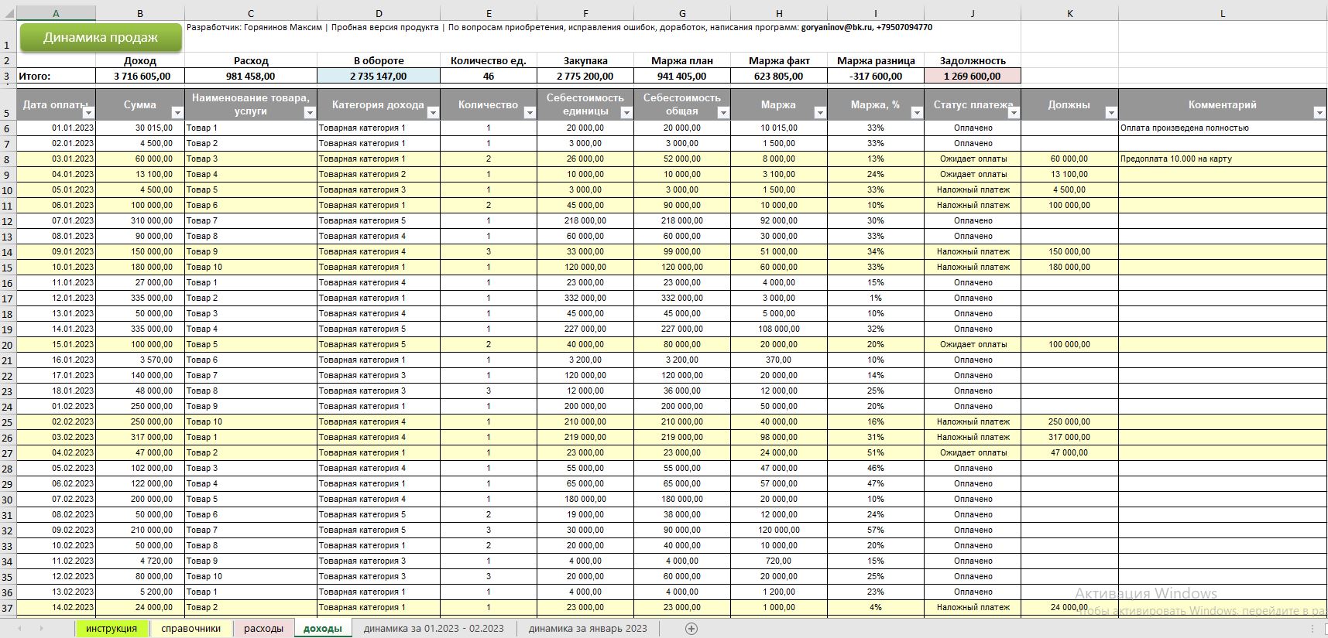Click the Маржа план value 941 405,00
The image size is (1328, 638).
pyautogui.click(x=682, y=76)
